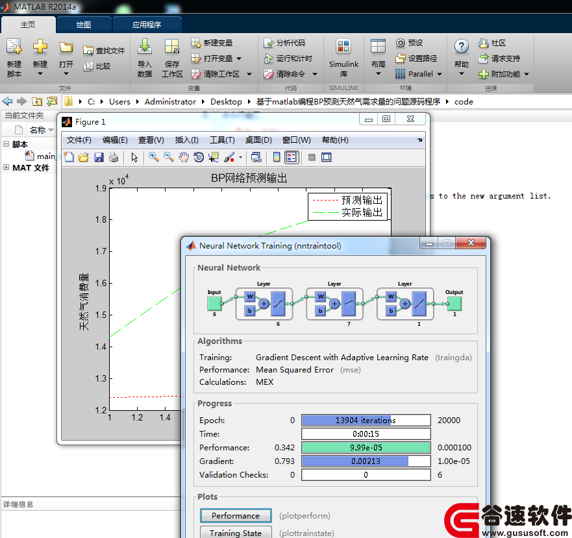Open Insert (插入) menu in Figure 1
572x538 pixels.
(x=186, y=140)
